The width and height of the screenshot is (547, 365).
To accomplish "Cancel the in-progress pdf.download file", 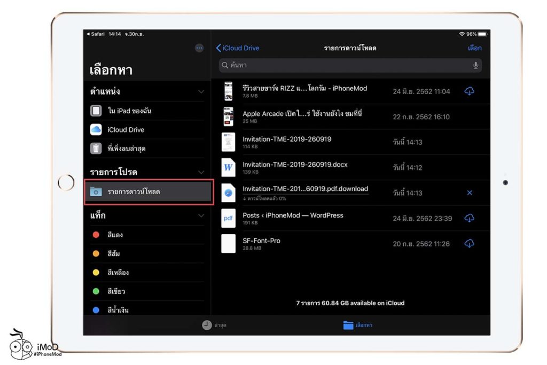I will coord(469,193).
